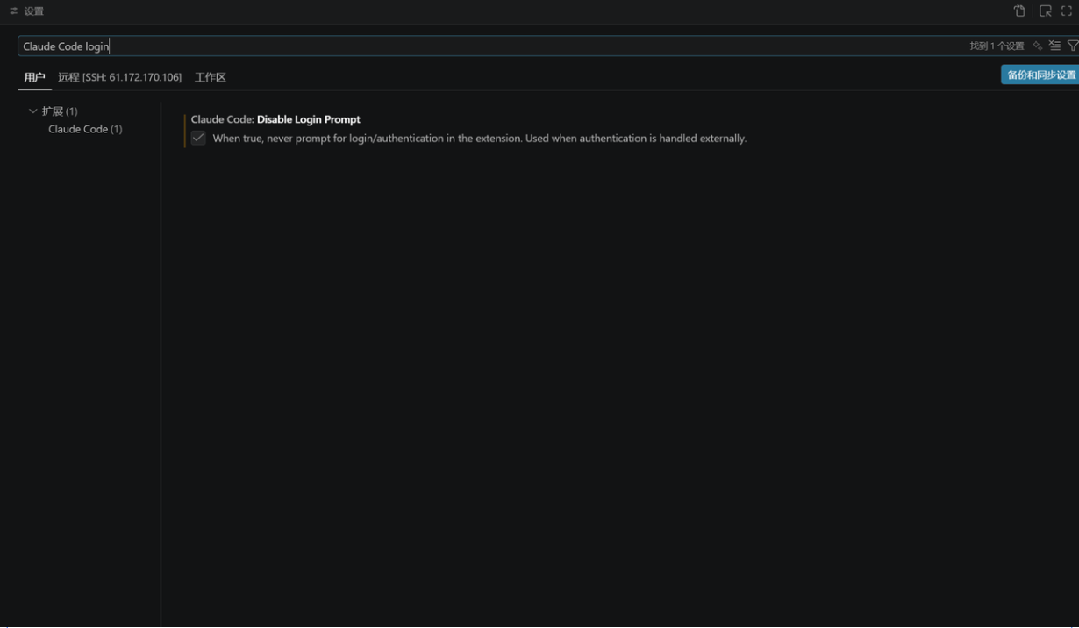Click the description text 'When true, never prompt'
The width and height of the screenshot is (1079, 628).
[x=479, y=139]
